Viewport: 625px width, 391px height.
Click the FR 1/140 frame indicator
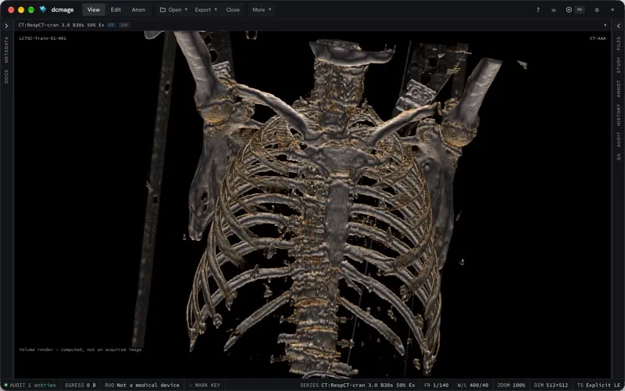pyautogui.click(x=437, y=385)
